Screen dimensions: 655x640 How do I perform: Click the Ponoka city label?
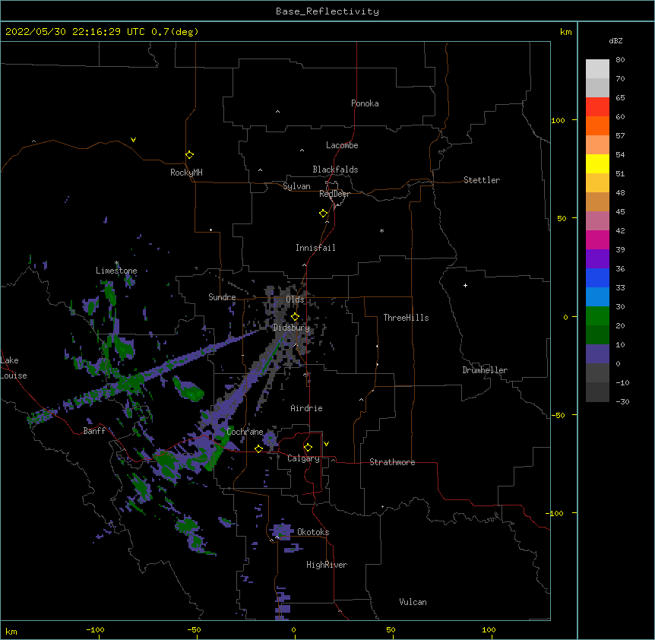[365, 103]
